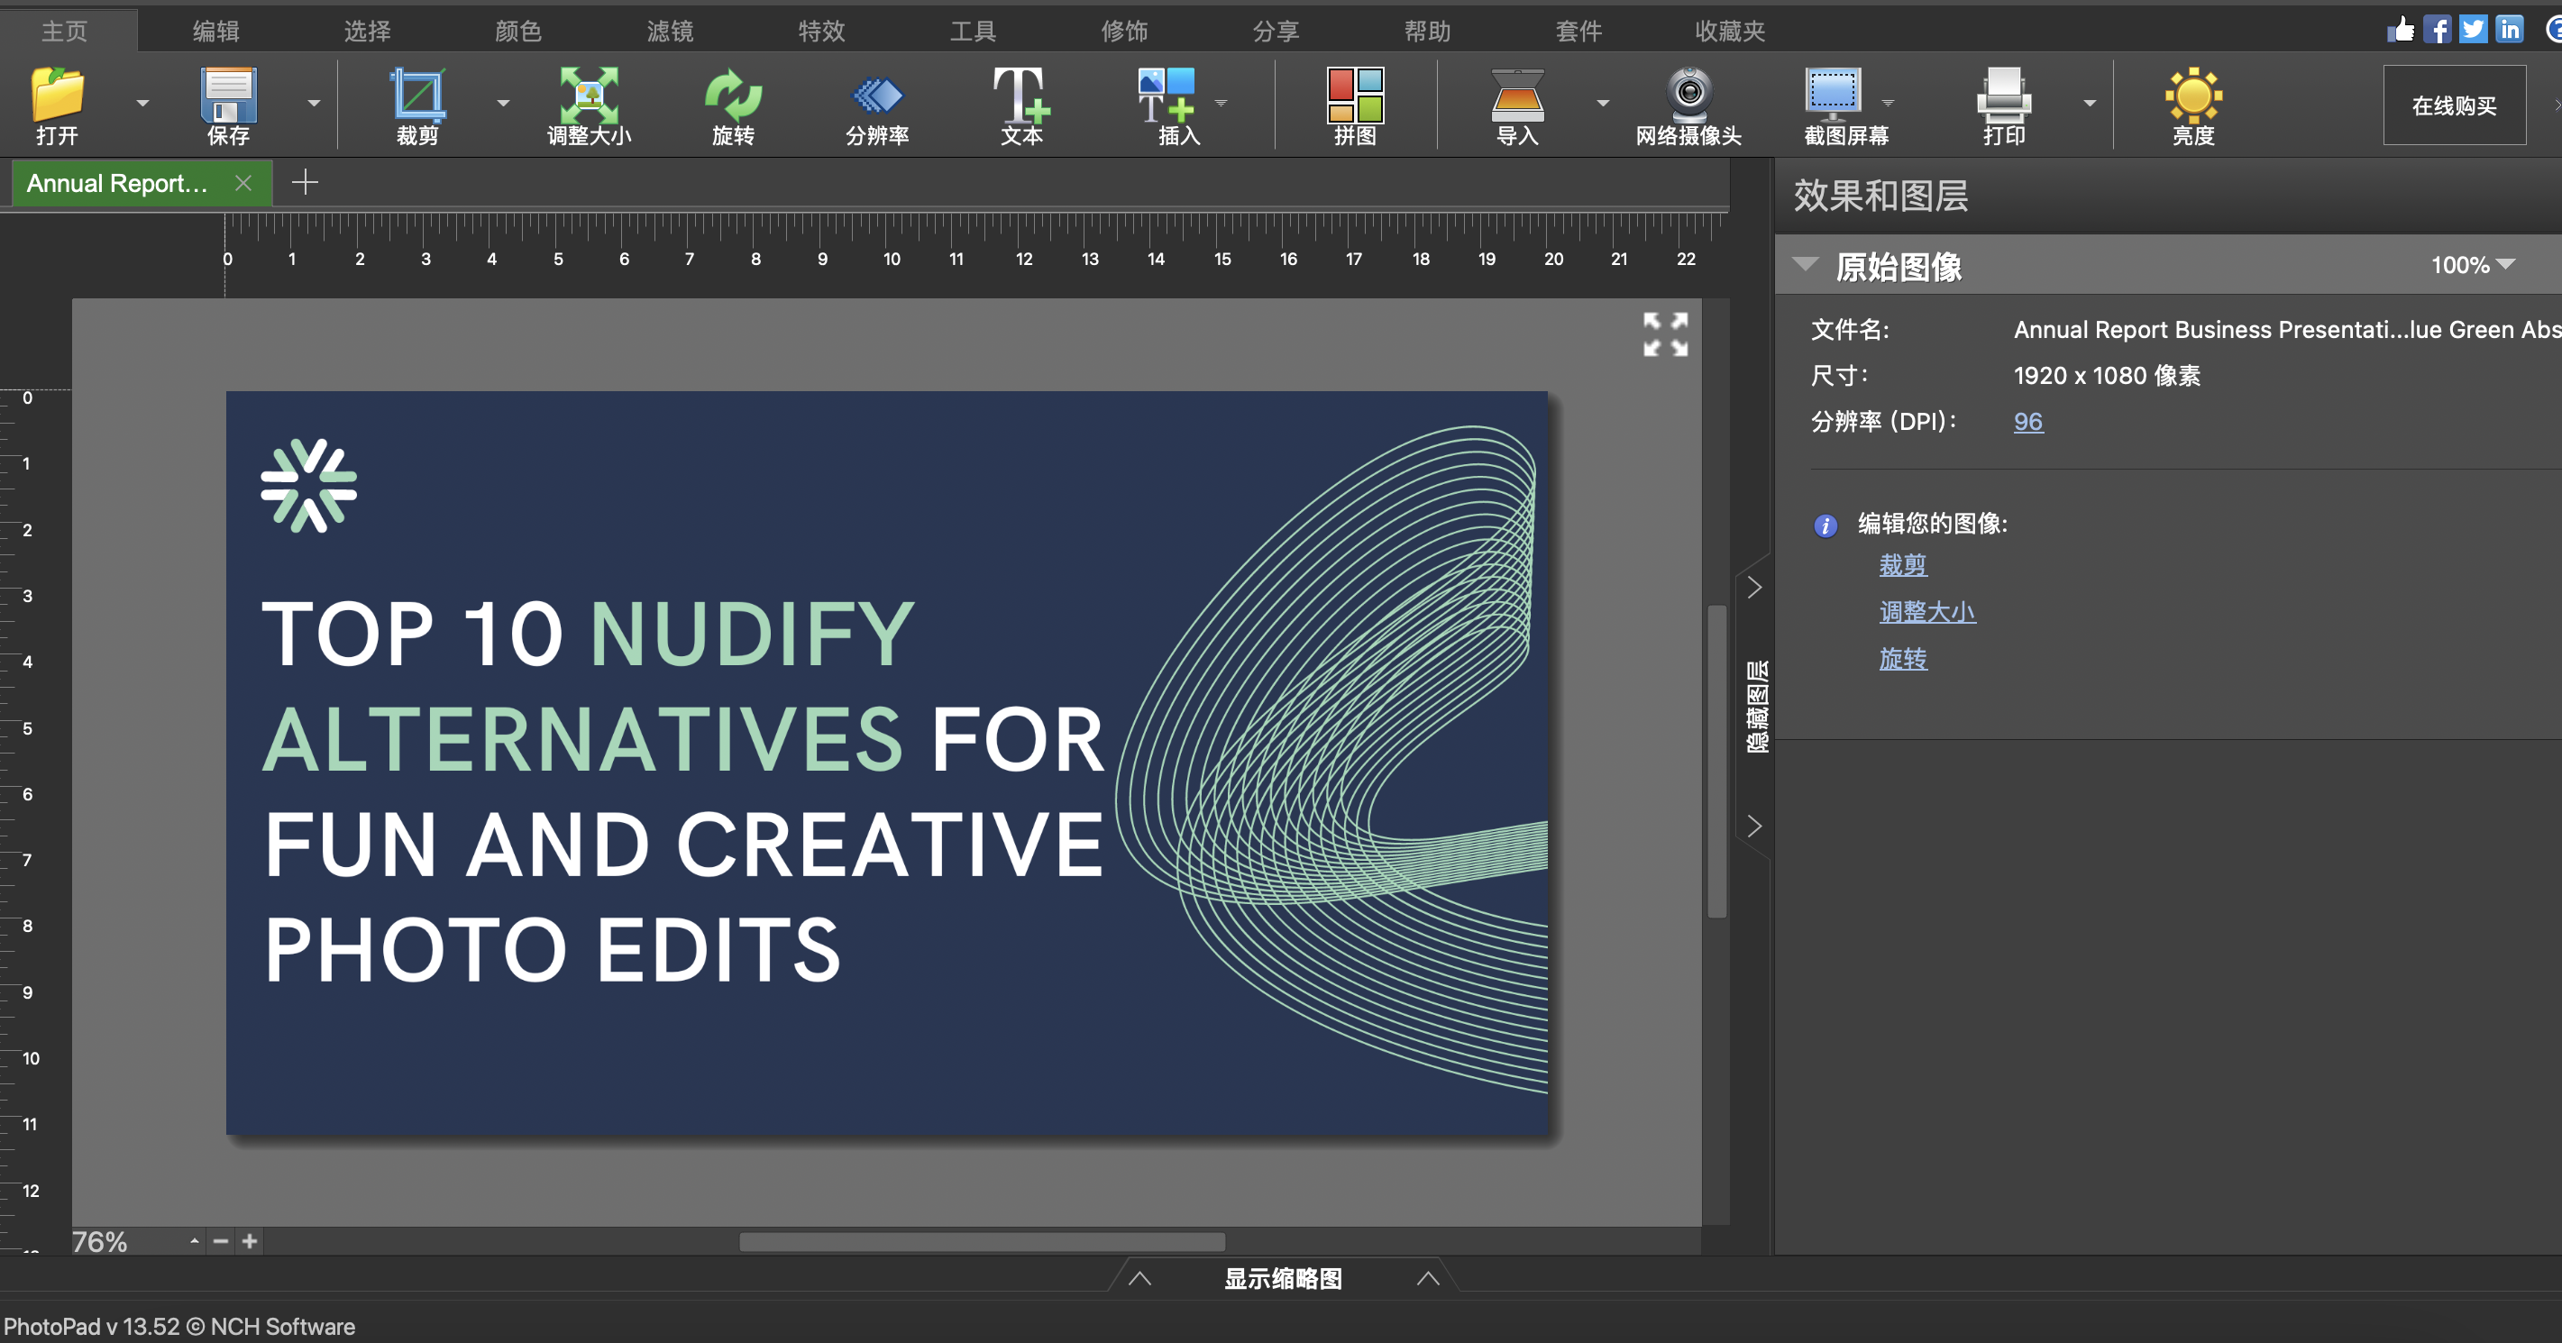Click the 1920 x 1080 像素 size text
The height and width of the screenshot is (1343, 2562).
pyautogui.click(x=2107, y=376)
